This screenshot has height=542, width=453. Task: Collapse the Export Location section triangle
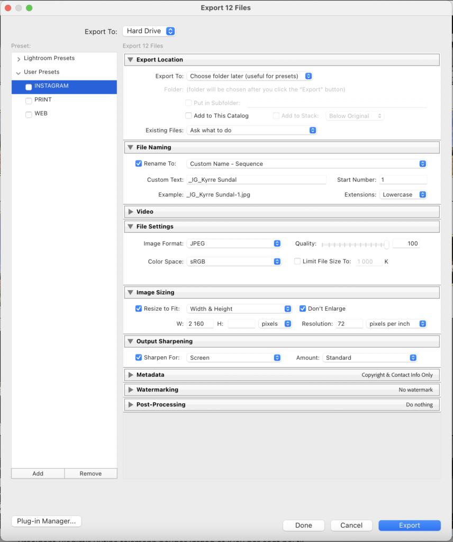(130, 60)
